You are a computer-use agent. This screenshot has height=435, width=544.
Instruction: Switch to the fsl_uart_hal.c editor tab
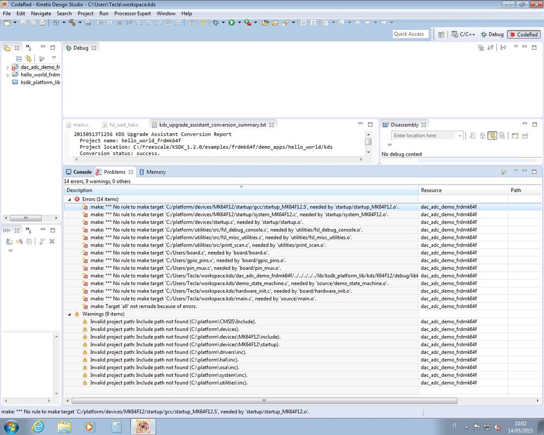(x=120, y=125)
